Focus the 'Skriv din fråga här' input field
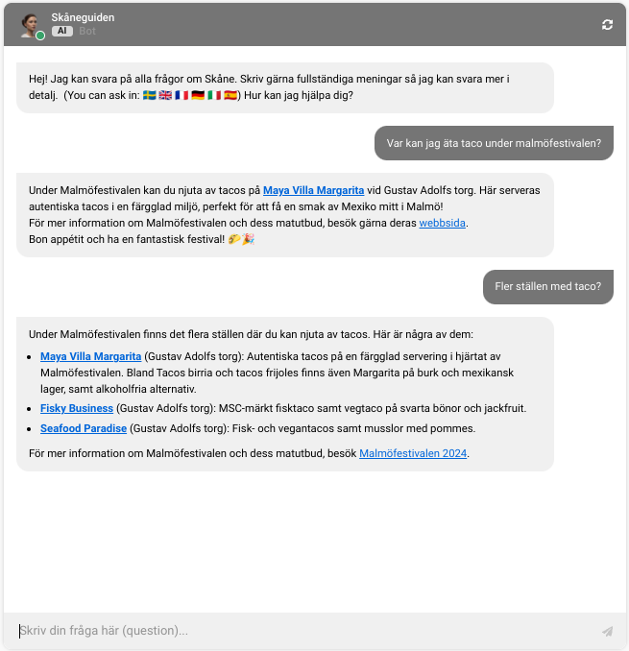Screen dimensions: 629x651 pyautogui.click(x=307, y=631)
